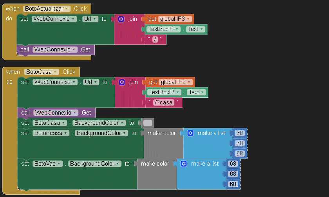Open the Url property dropdown in BotoCasa handler

pos(96,82)
